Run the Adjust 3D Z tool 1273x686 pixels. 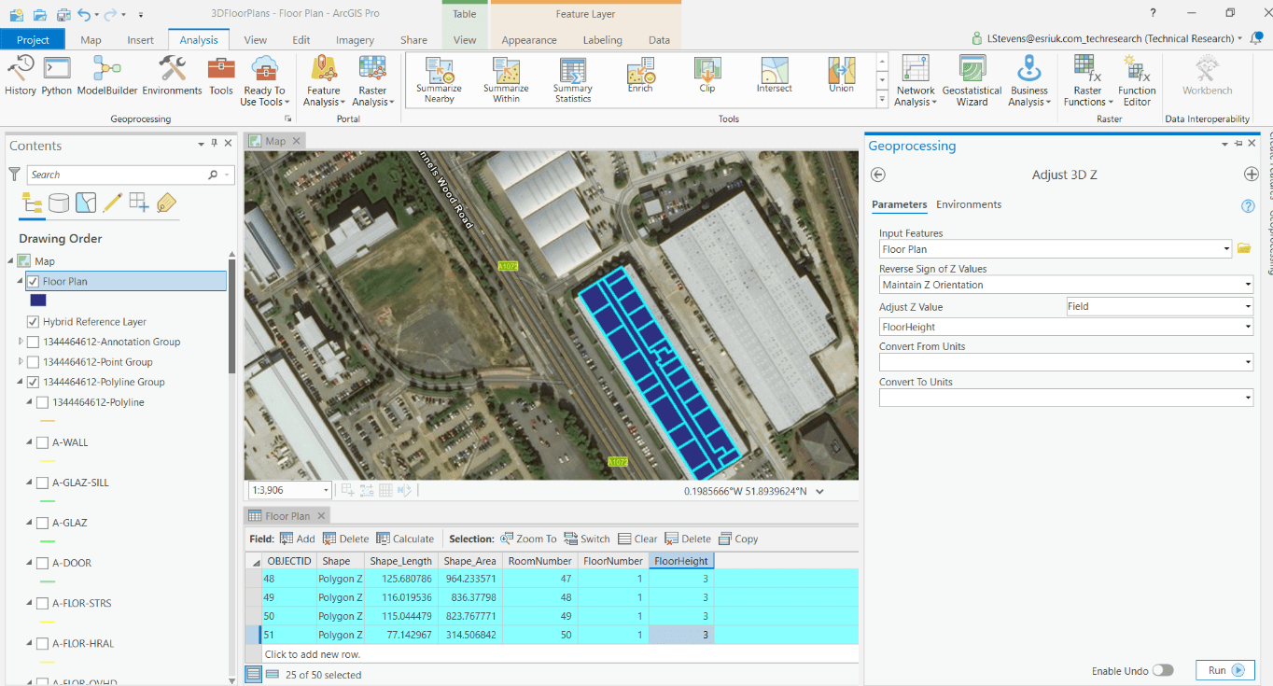pyautogui.click(x=1224, y=670)
